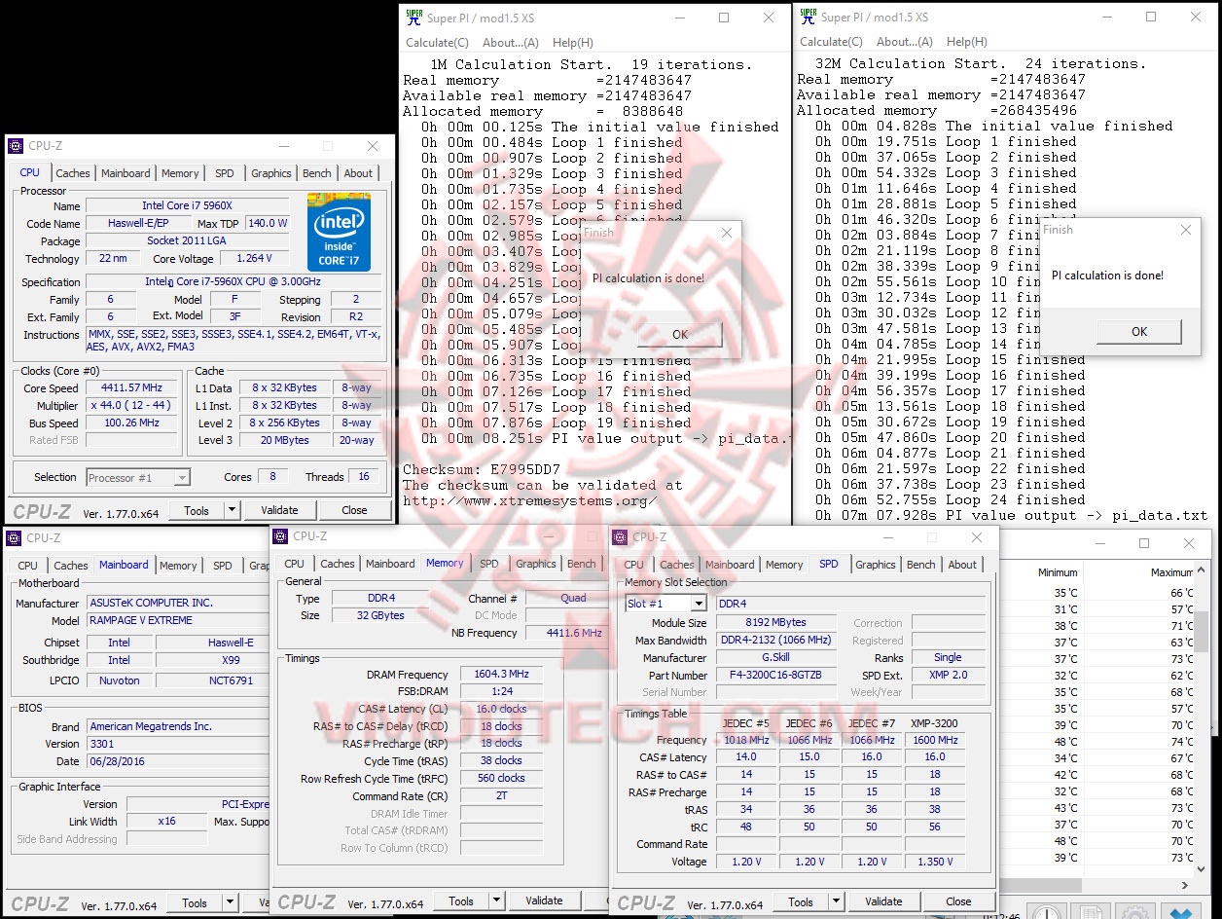Click Tools button in the CPU-Z processor window
This screenshot has width=1222, height=919.
(x=197, y=510)
